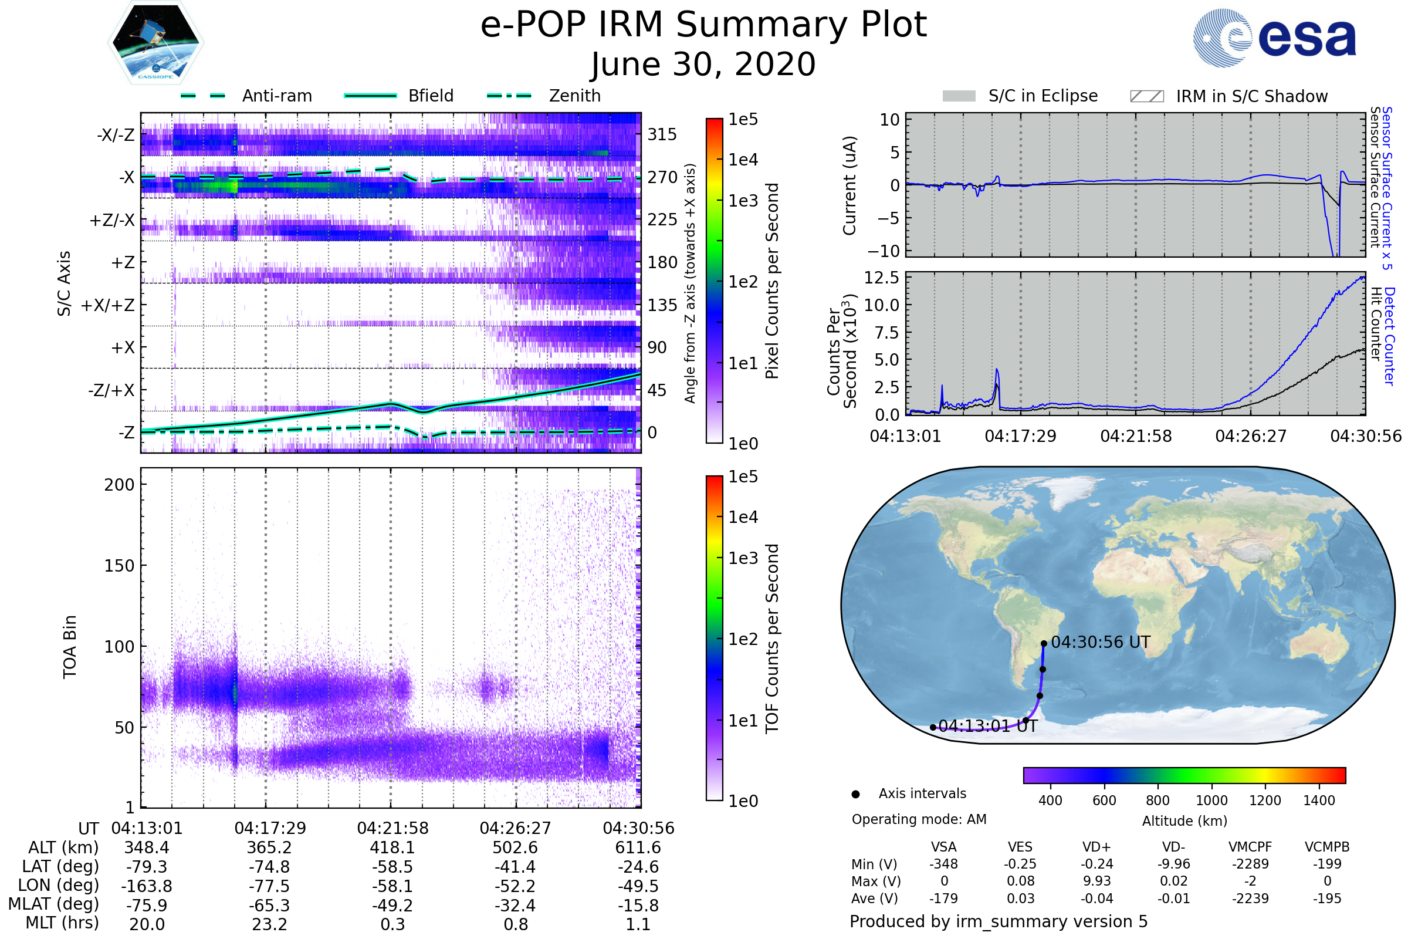
Task: Click the e-POP IRM Summary Plot title
Action: pyautogui.click(x=703, y=25)
